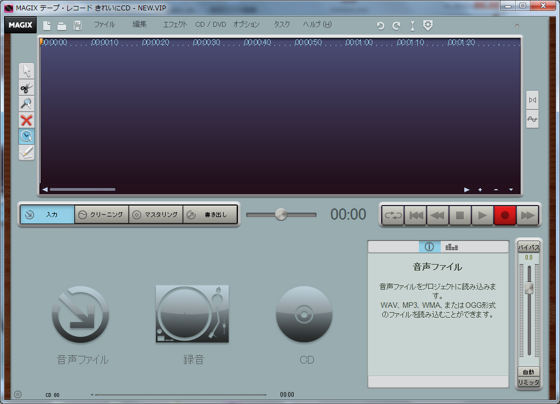
Task: Select the マスタリング stage tab
Action: click(156, 214)
